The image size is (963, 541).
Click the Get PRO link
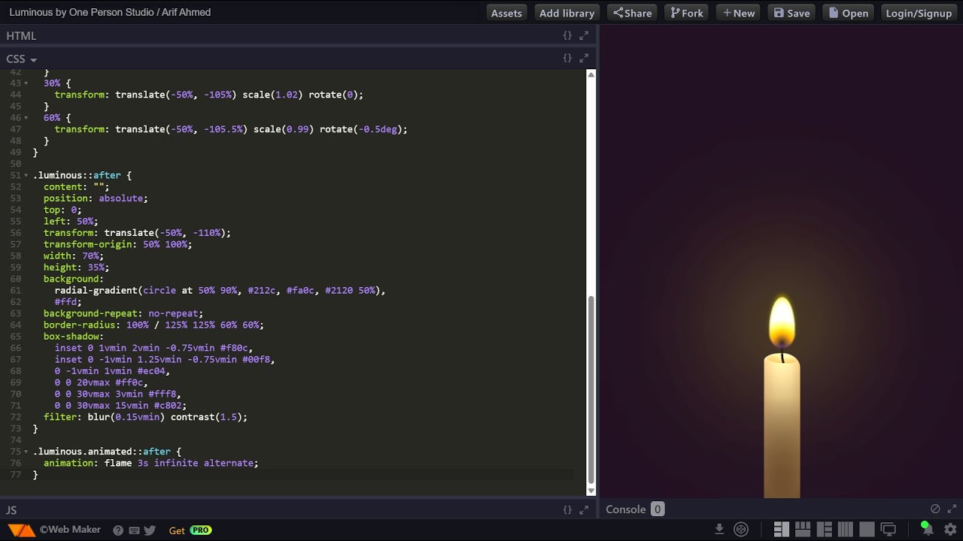(x=190, y=530)
